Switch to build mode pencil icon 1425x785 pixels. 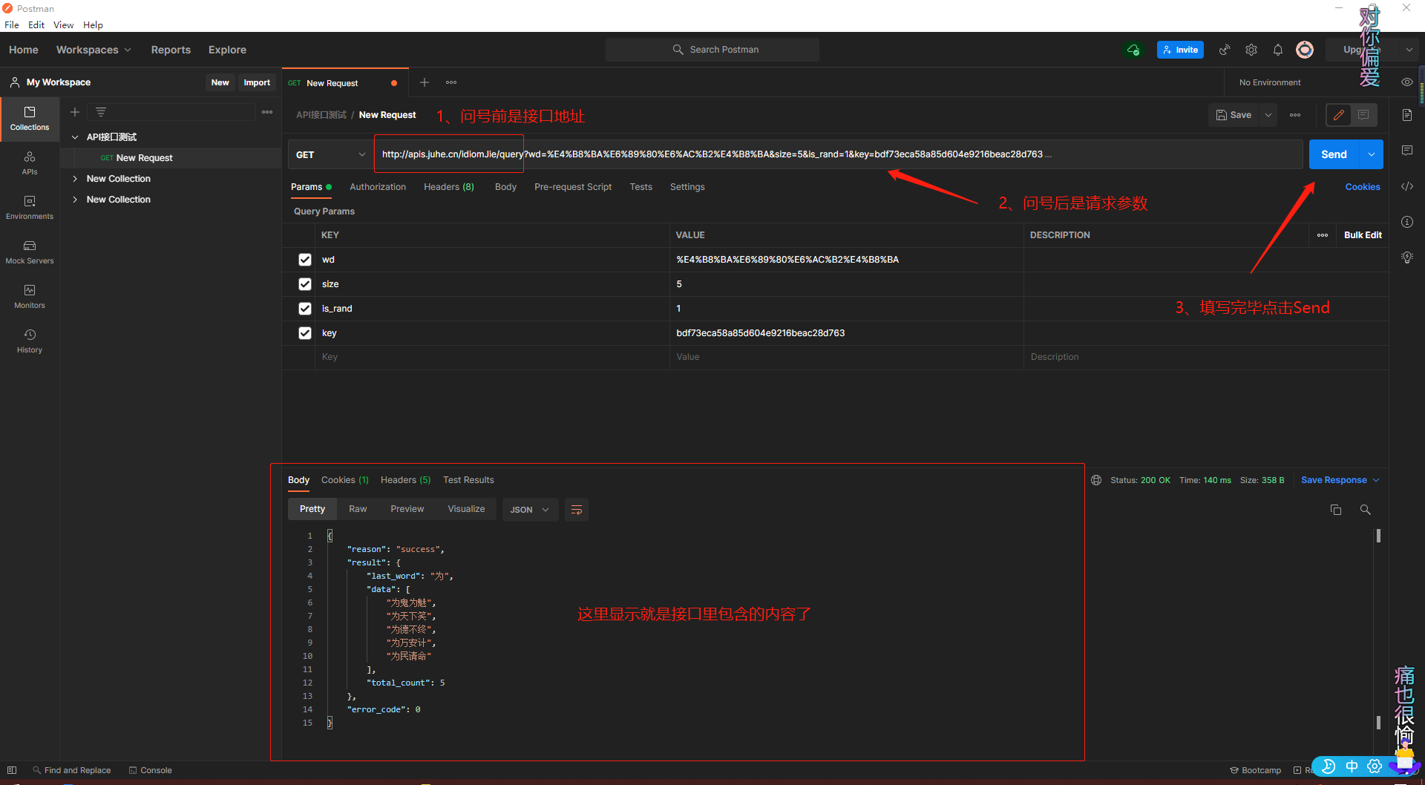(1339, 115)
